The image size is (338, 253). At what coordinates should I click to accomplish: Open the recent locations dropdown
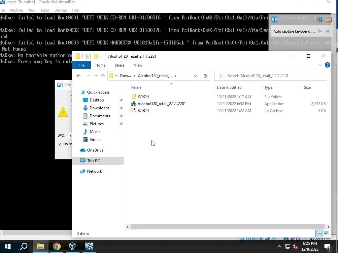pos(96,76)
